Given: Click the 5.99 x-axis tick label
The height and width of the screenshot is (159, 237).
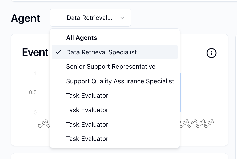Looking at the screenshot, I should click(x=192, y=124).
